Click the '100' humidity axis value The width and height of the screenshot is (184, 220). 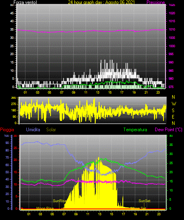6,136
